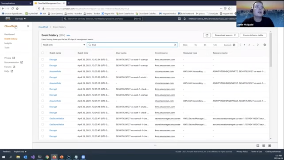The image size is (284, 160).
Task: Check the Decrypt event at 12:12:54
Action: [42, 60]
